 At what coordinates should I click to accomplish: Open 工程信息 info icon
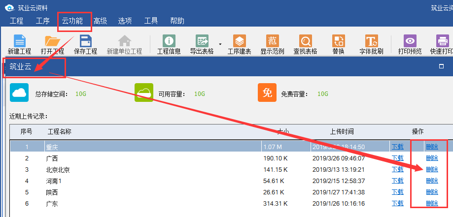[169, 41]
